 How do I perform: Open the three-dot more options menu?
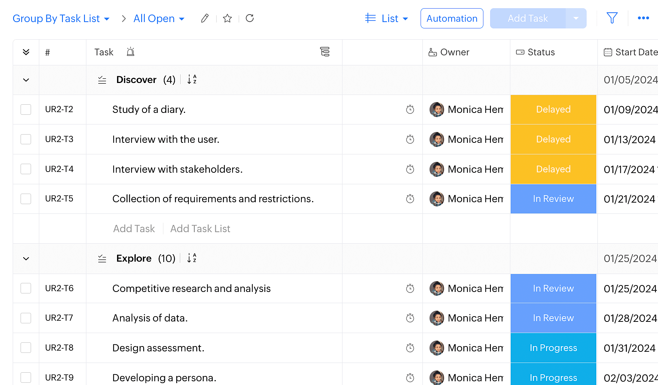tap(643, 18)
